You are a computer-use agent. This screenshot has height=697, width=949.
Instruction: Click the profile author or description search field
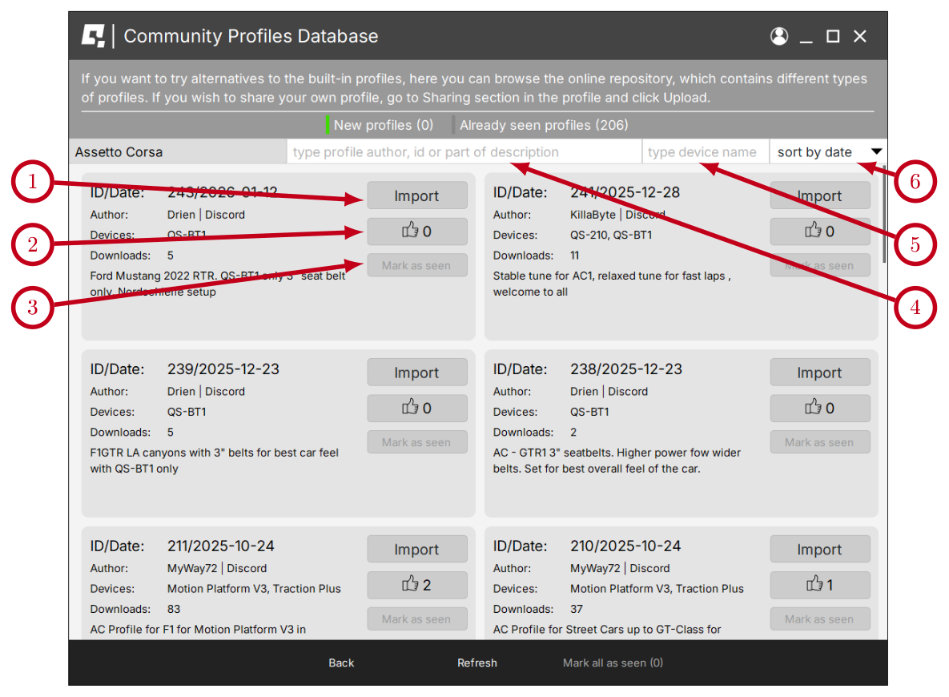(x=463, y=152)
